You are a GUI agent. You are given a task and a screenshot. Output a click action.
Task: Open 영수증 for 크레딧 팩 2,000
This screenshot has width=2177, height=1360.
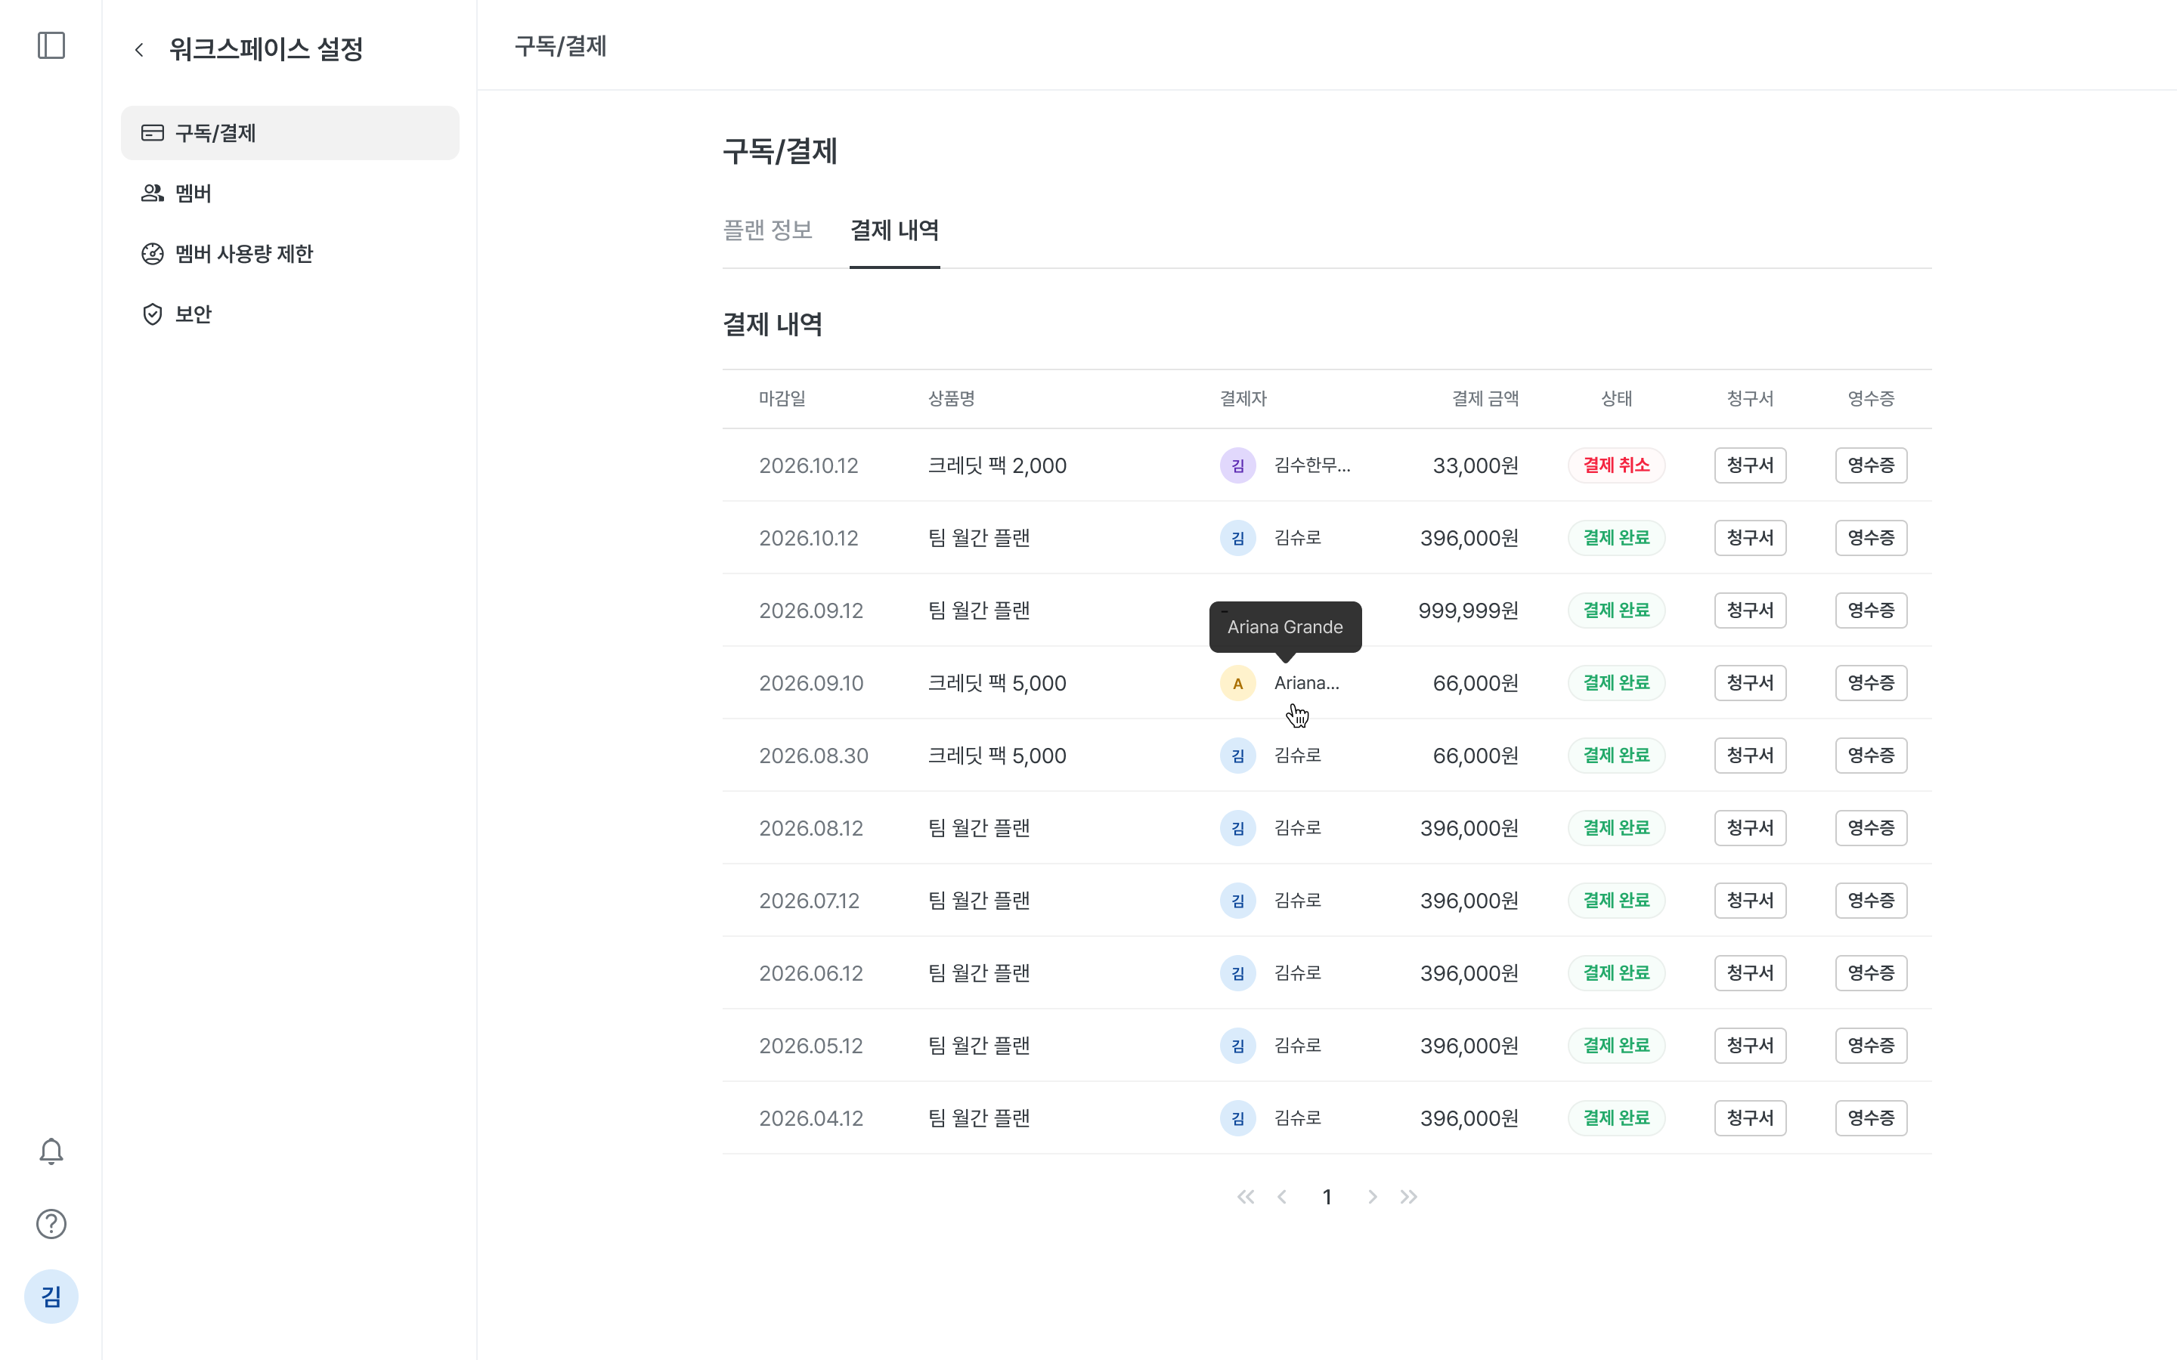coord(1871,465)
